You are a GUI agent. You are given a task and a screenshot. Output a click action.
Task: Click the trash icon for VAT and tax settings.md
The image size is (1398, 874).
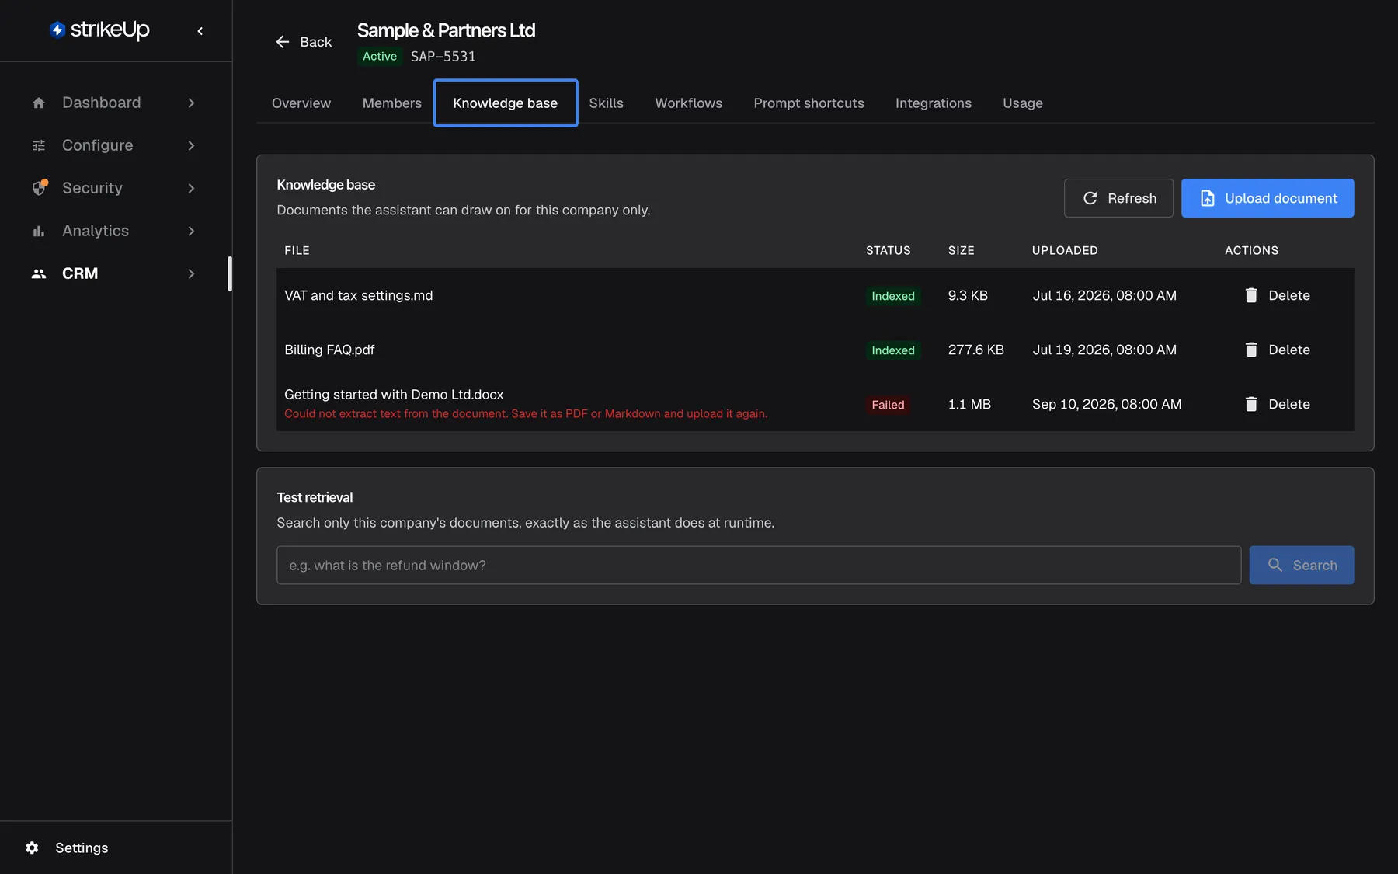(x=1250, y=295)
